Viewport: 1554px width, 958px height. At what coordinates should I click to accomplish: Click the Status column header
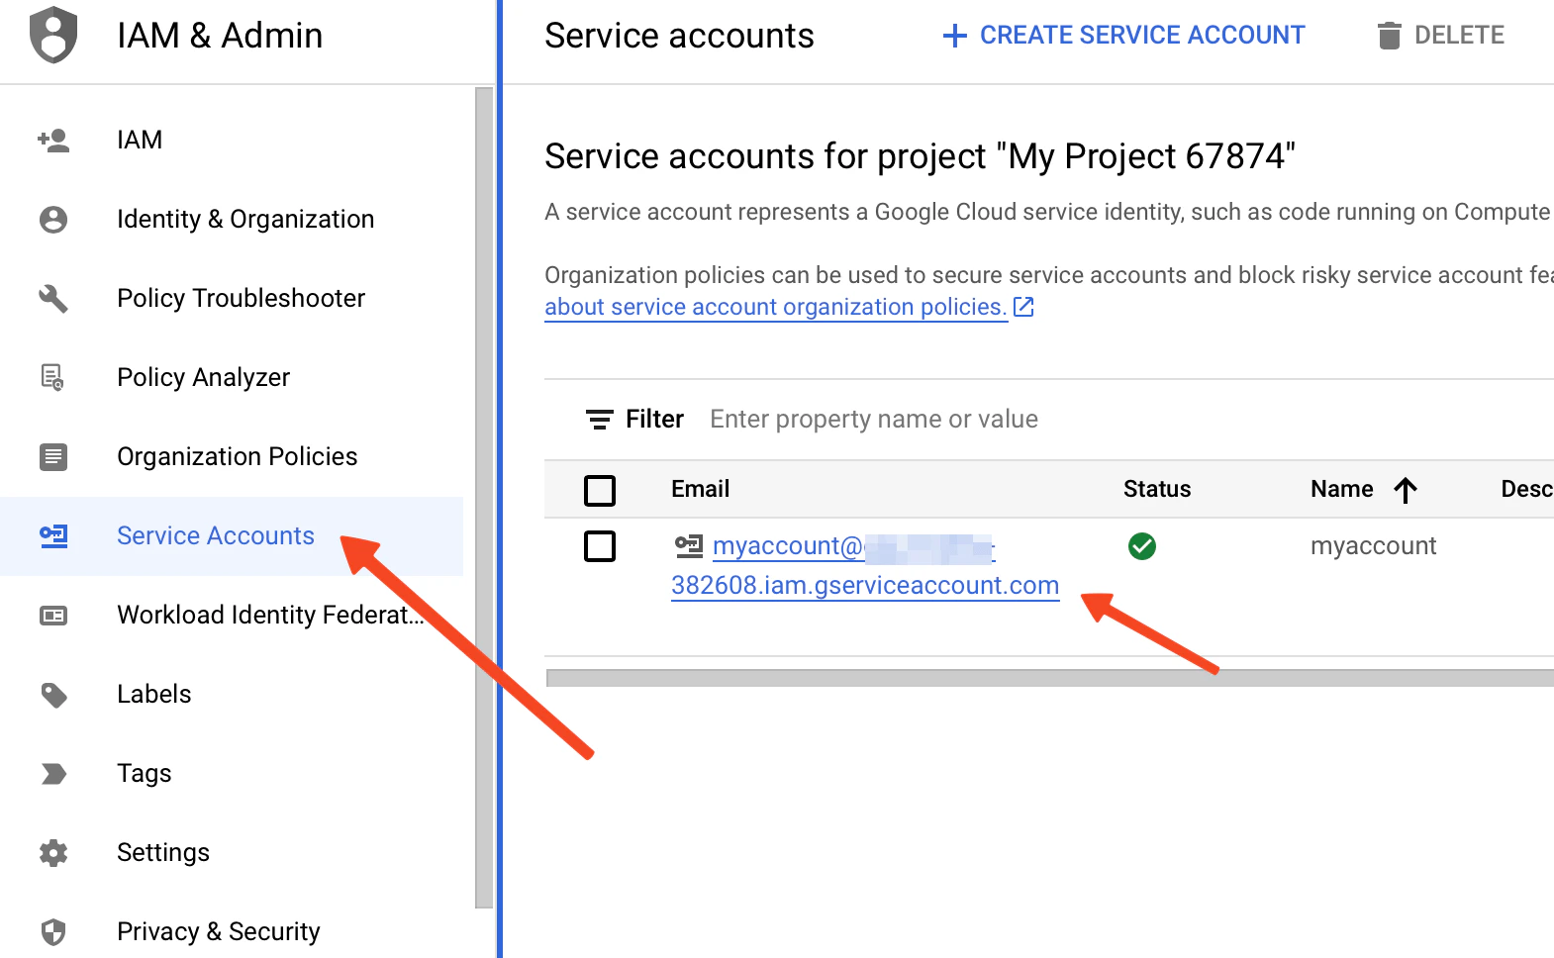coord(1157,489)
